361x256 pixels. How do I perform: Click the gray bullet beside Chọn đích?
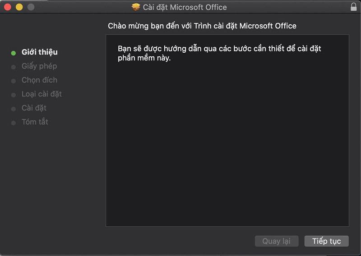tap(14, 81)
